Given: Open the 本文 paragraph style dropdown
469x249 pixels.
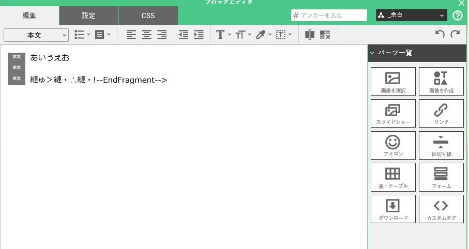Looking at the screenshot, I should [x=36, y=35].
